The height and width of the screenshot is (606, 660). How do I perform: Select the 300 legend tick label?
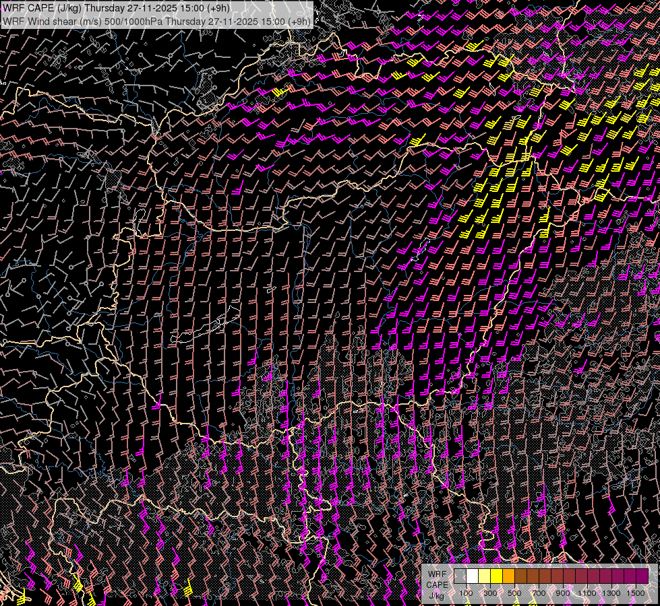(490, 593)
